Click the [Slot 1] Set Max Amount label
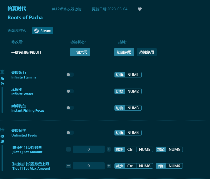The width and height of the screenshot is (210, 179). (x=31, y=169)
